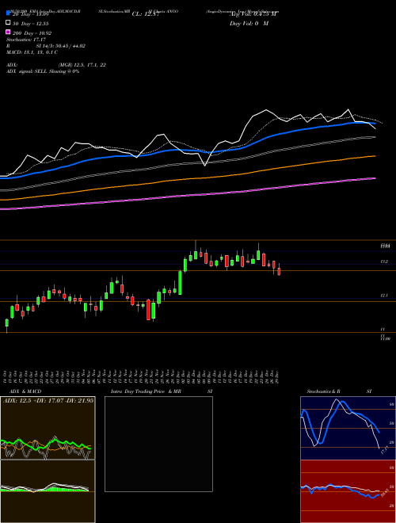Click the 'ADX signal: SELL Slowing' text
This screenshot has width=396, height=523.
tap(36, 71)
